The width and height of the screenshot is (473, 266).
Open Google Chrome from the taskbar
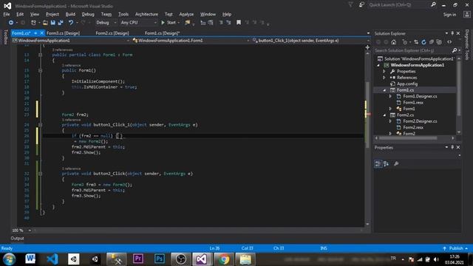pyautogui.click(x=223, y=259)
